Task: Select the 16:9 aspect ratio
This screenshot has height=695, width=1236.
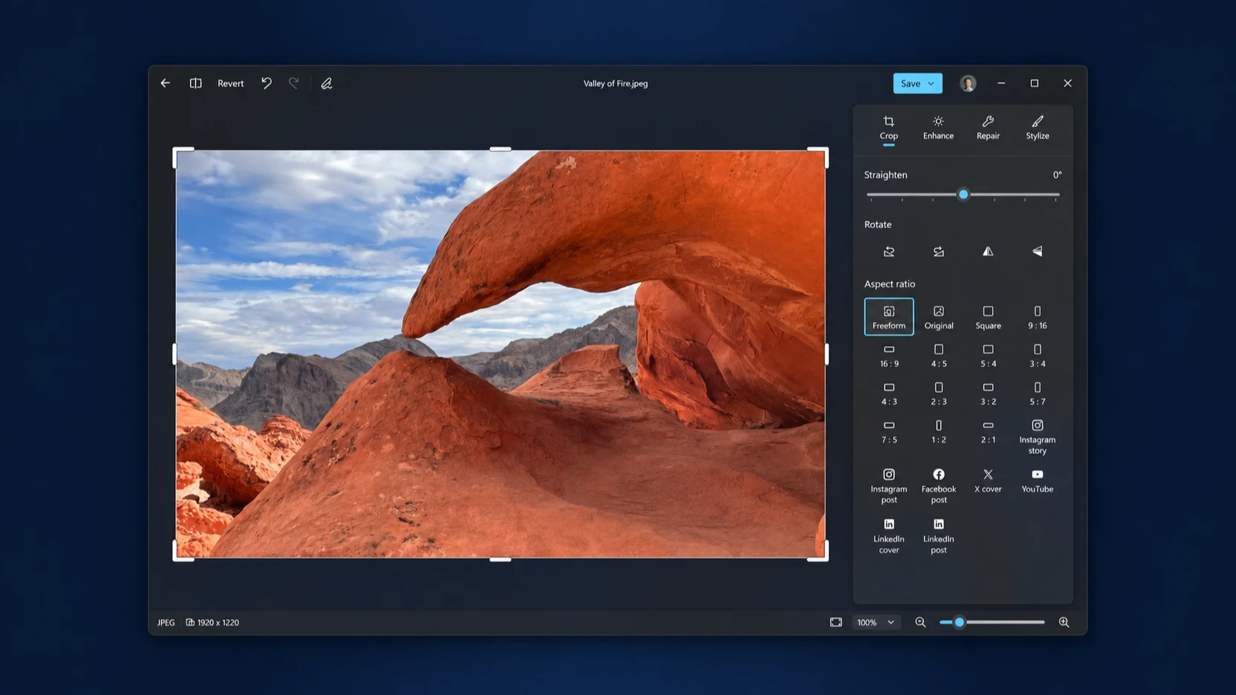Action: tap(889, 356)
